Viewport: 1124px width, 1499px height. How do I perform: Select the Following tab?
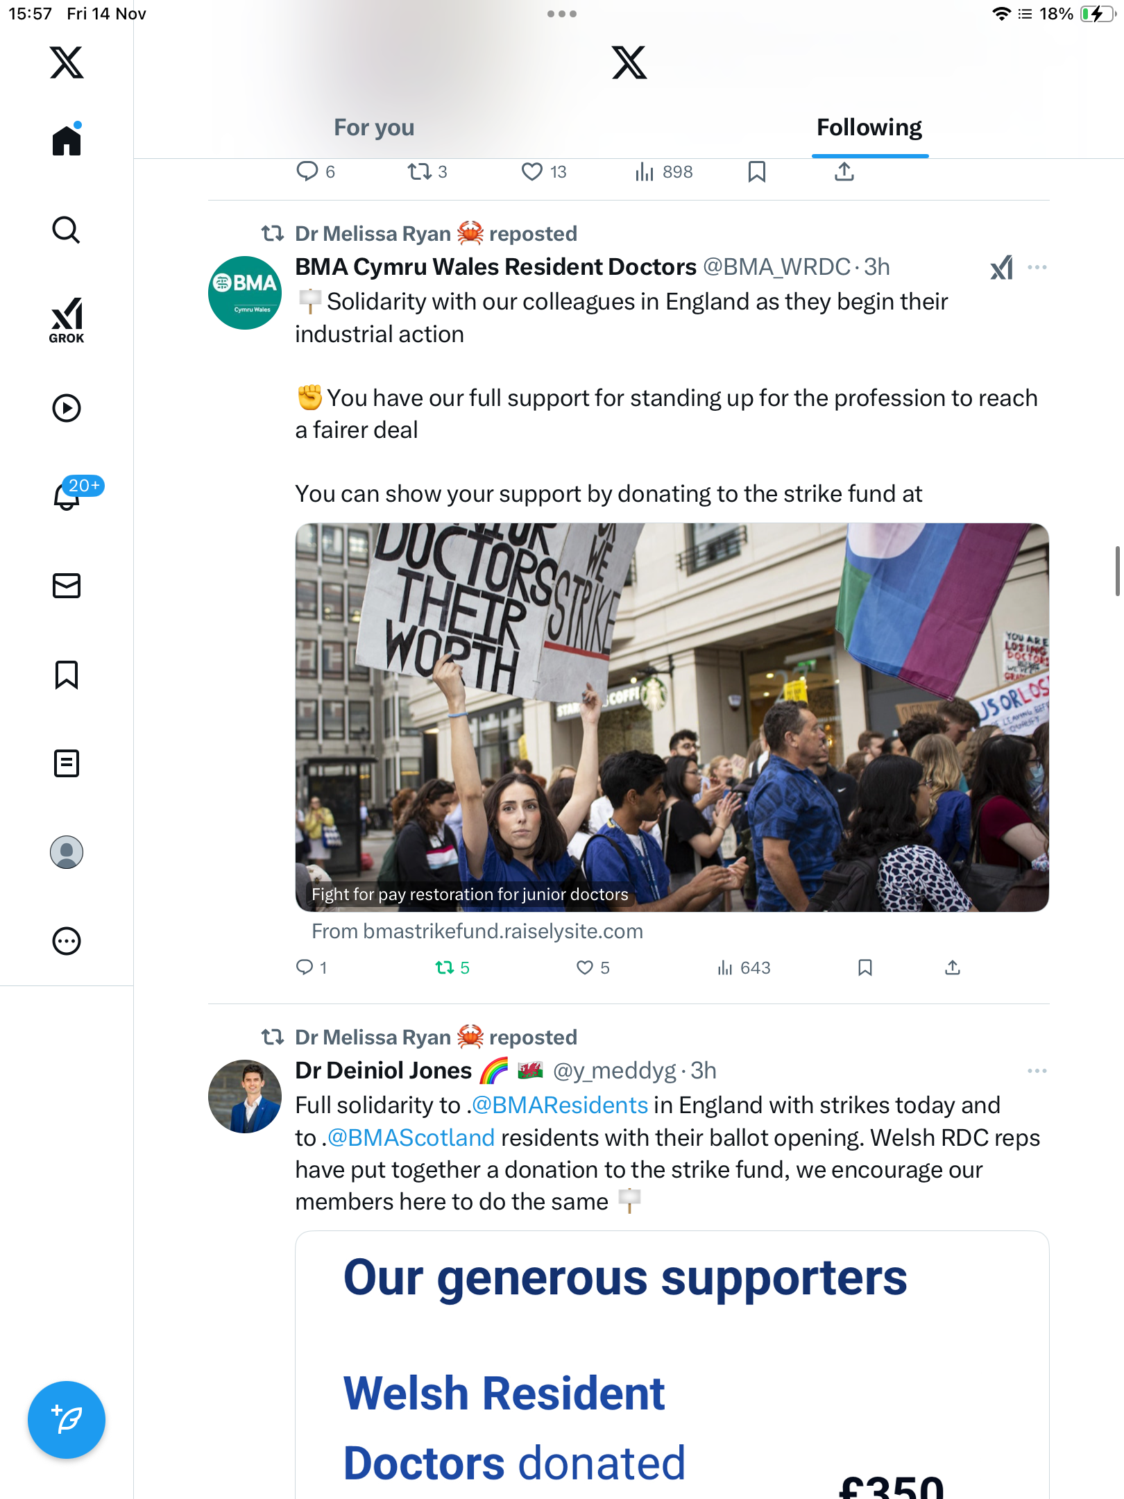(x=869, y=128)
